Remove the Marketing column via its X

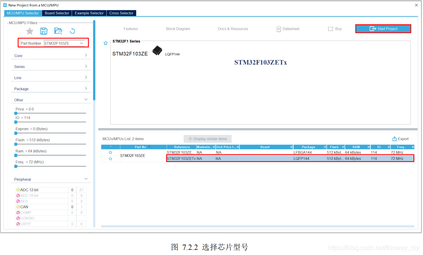point(214,147)
